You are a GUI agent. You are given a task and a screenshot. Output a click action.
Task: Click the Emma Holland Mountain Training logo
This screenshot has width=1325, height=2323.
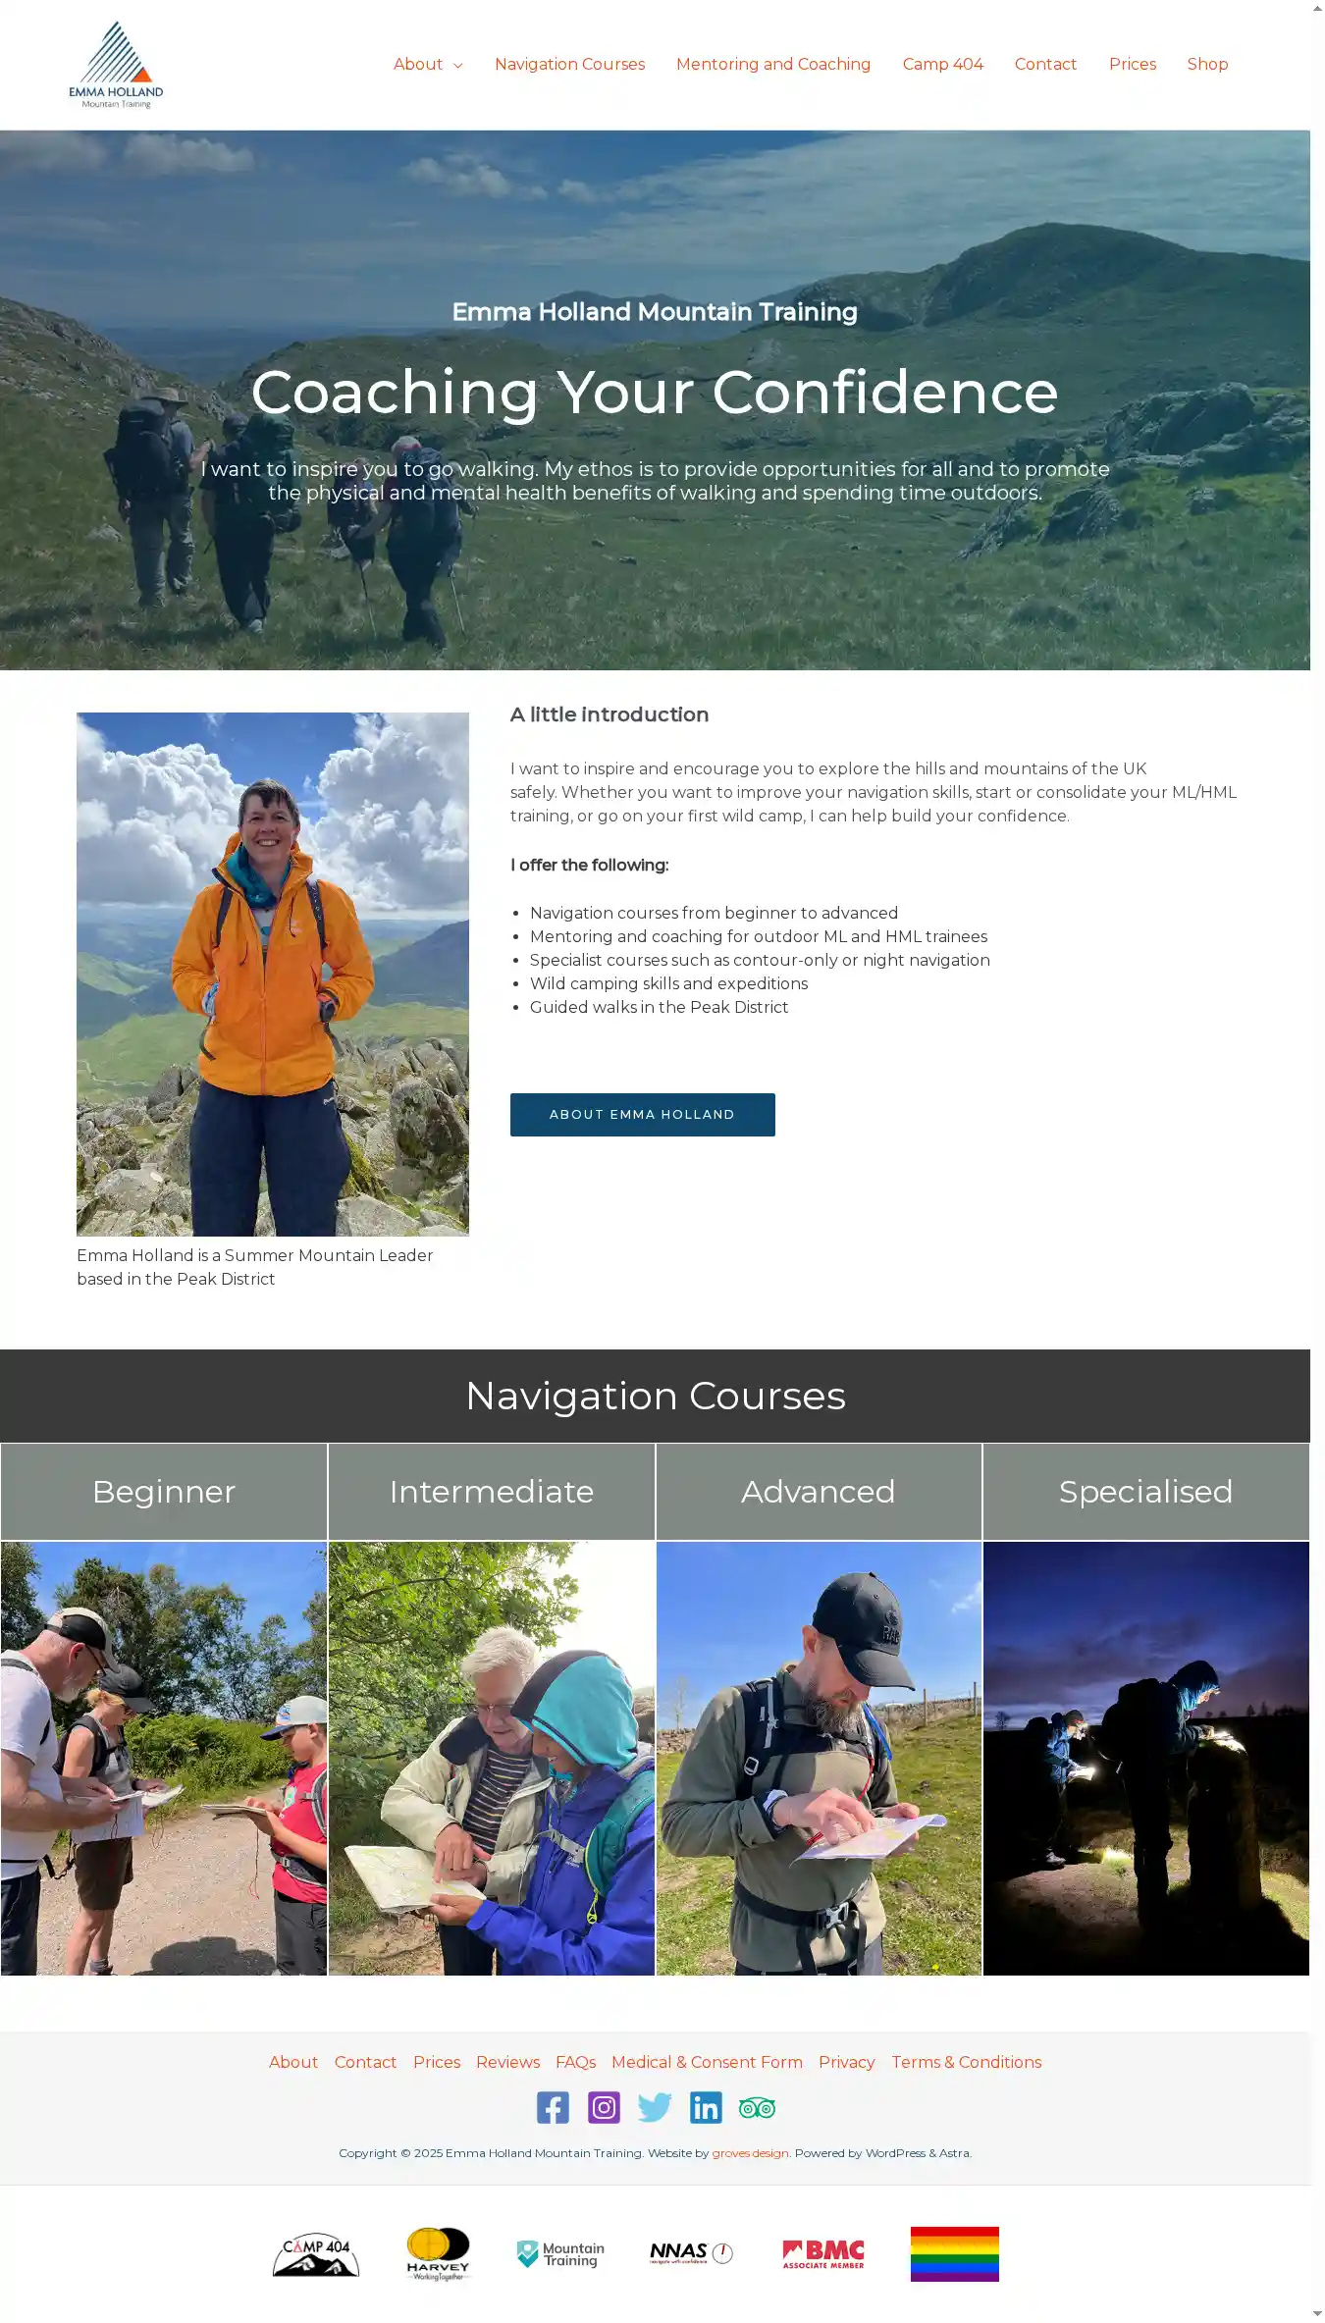[116, 65]
